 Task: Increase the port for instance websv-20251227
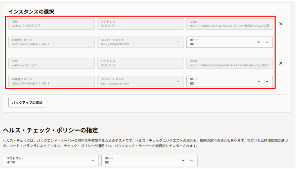point(267,82)
